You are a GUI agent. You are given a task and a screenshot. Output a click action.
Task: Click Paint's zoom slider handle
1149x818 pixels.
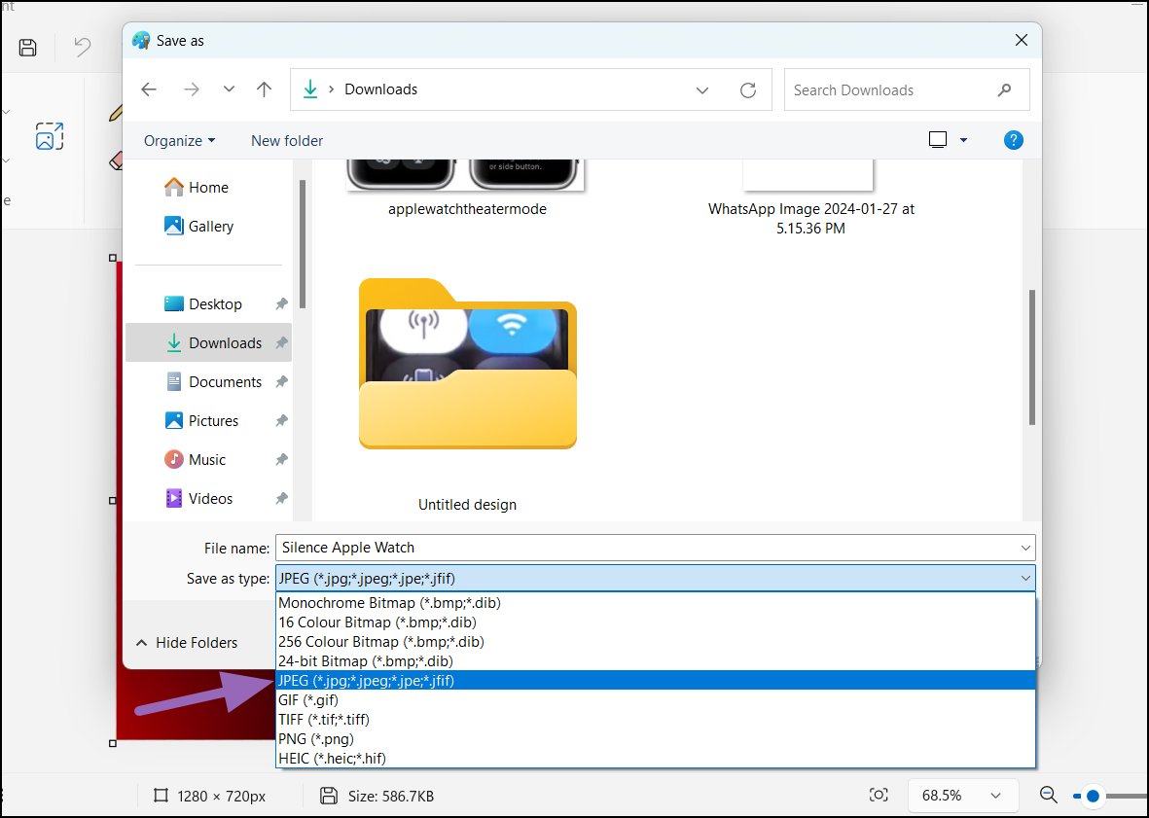1093,796
